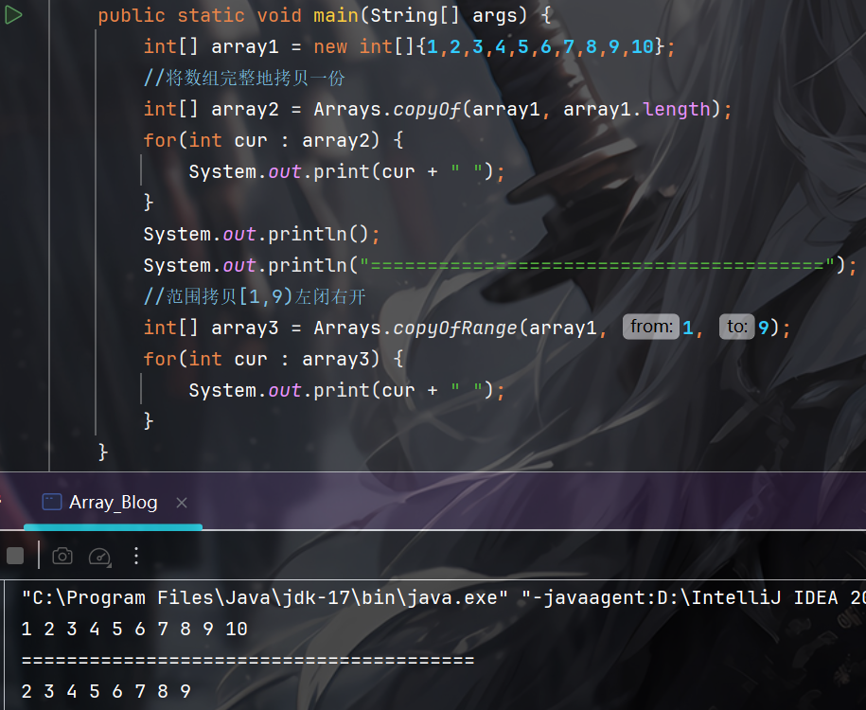Click the 'to:' parameter hint
Screen dimensions: 866x710
coord(736,327)
